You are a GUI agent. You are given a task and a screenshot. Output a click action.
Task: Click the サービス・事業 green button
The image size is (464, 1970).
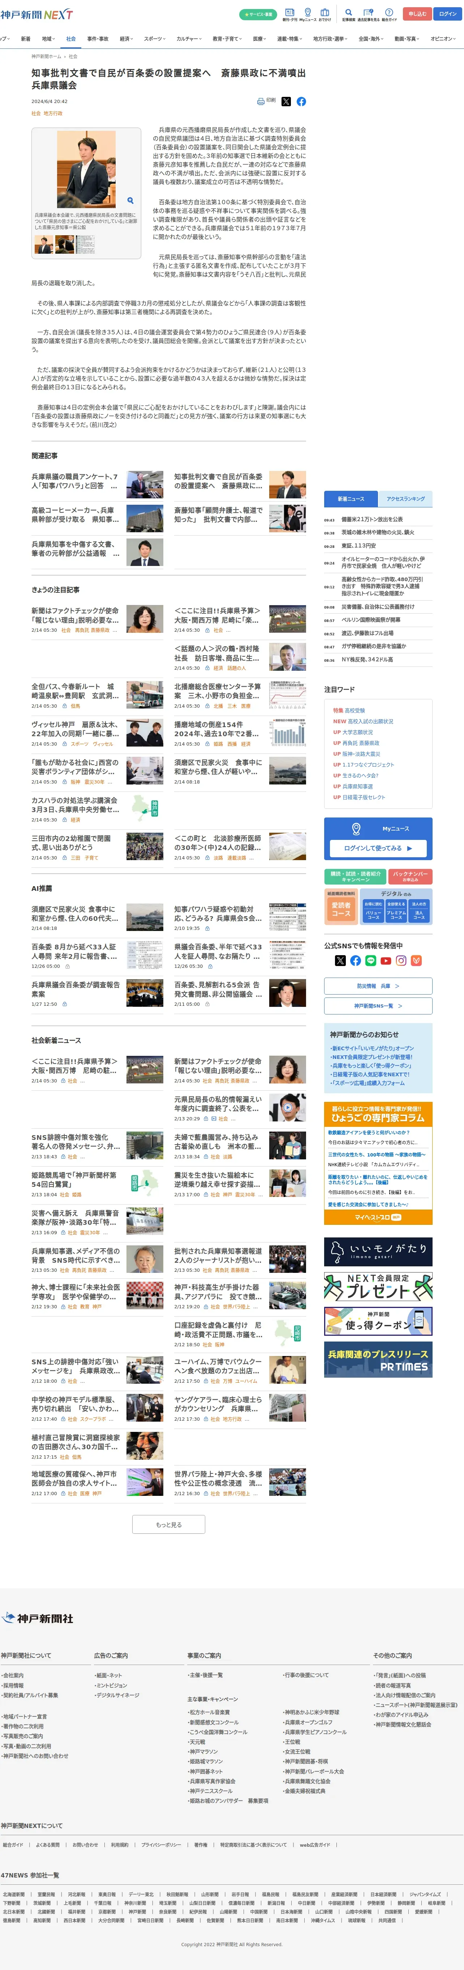click(258, 14)
